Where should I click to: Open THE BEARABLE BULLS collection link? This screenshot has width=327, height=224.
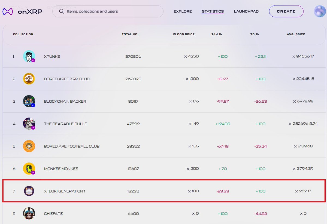66,124
